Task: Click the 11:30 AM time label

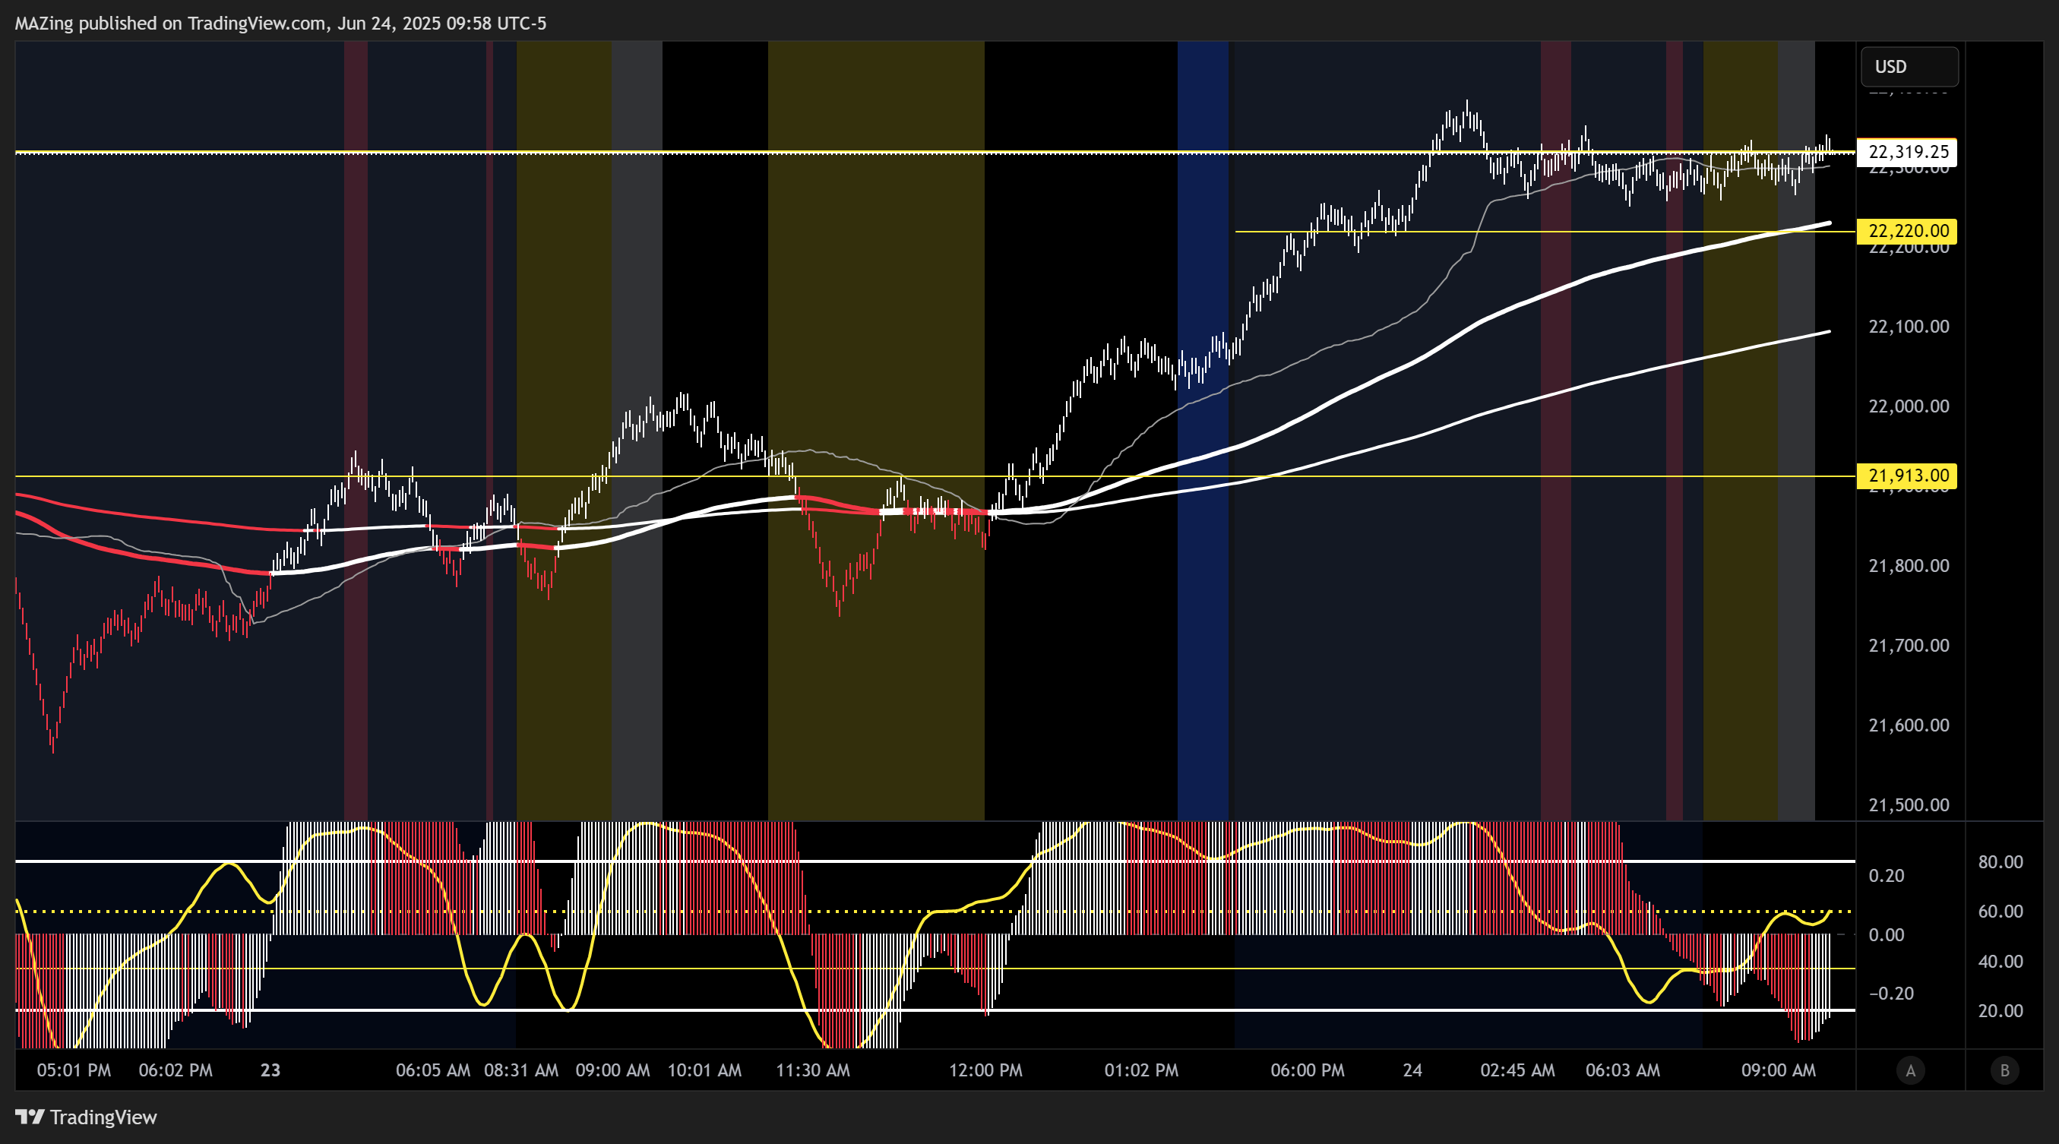Action: pyautogui.click(x=813, y=1070)
